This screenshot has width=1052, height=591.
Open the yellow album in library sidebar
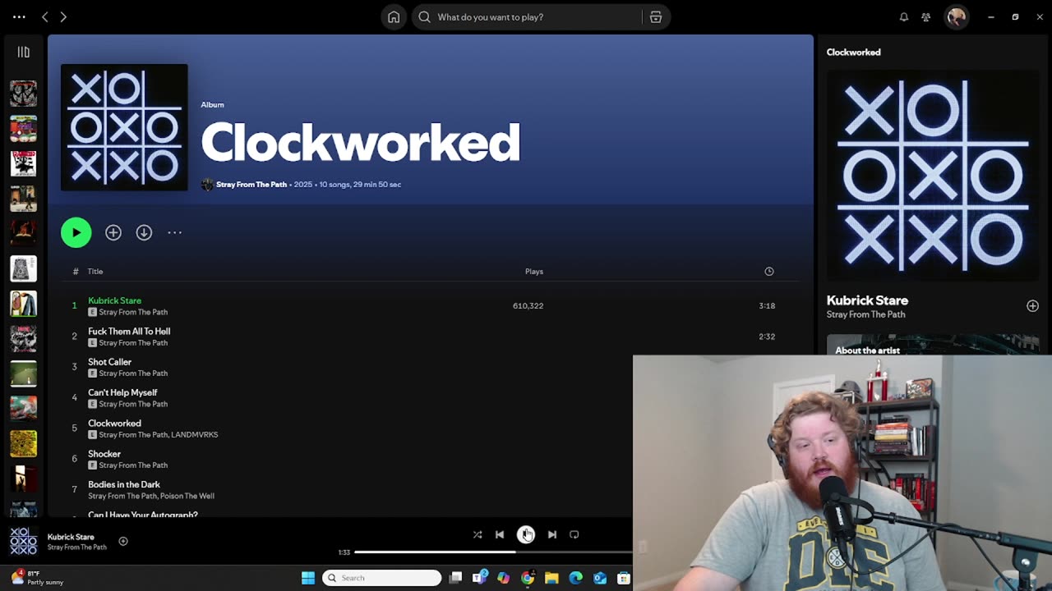[23, 444]
